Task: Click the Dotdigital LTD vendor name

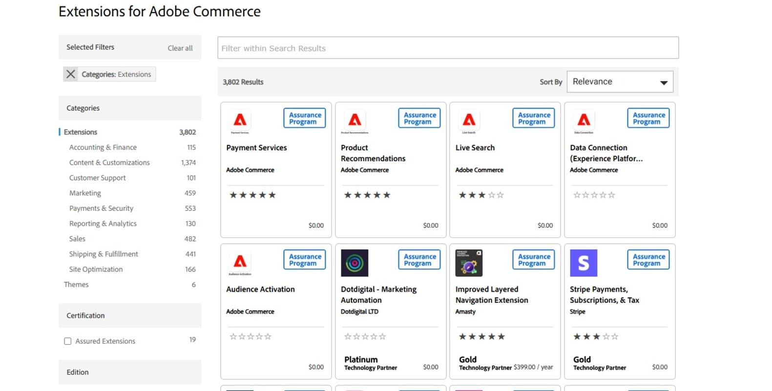Action: [x=359, y=312]
